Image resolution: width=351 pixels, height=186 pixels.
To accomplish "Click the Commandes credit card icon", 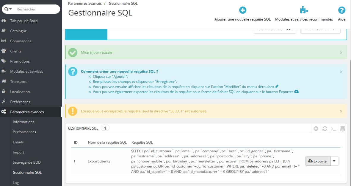I will coord(4,41).
